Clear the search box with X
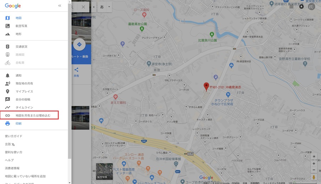This screenshot has height=184, width=321. click(83, 7)
